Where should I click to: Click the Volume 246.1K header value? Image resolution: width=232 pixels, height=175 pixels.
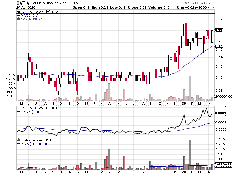click(162, 7)
